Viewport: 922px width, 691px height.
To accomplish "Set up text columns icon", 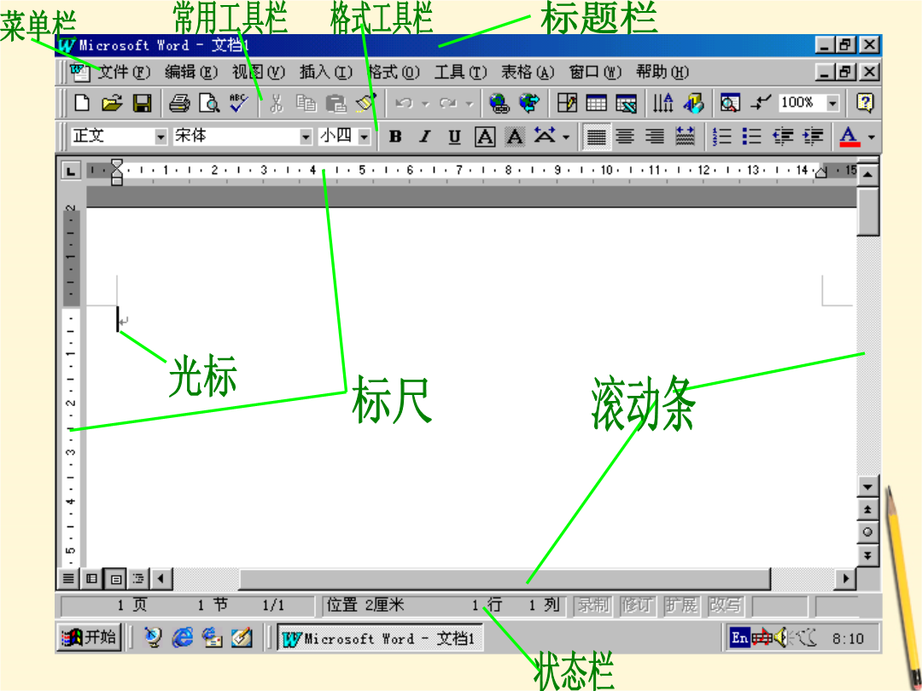I will 663,103.
